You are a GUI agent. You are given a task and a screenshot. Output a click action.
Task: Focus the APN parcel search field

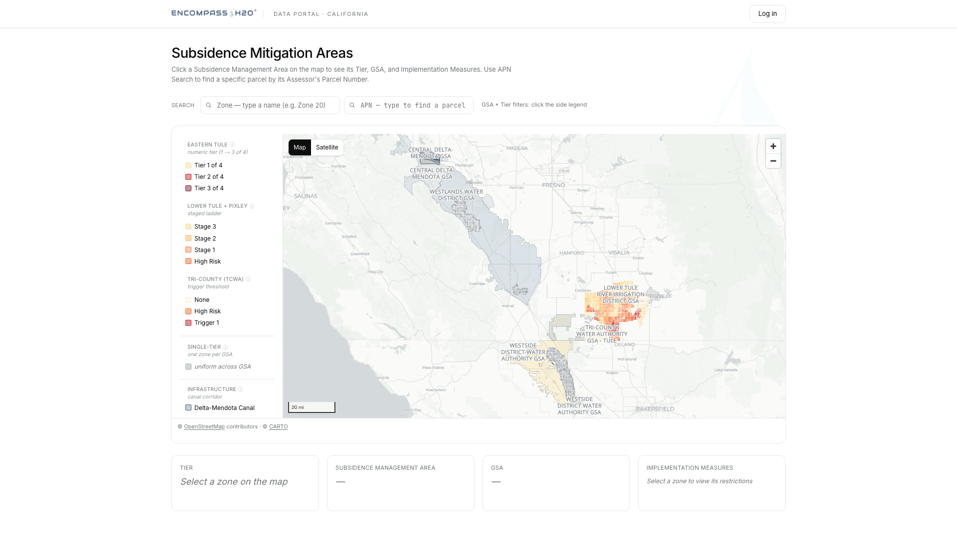(409, 105)
